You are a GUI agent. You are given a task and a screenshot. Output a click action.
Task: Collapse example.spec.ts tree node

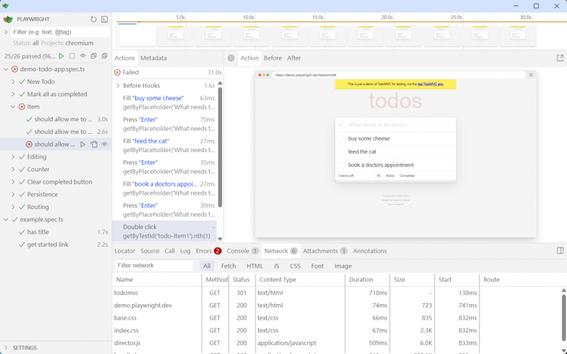coord(6,219)
